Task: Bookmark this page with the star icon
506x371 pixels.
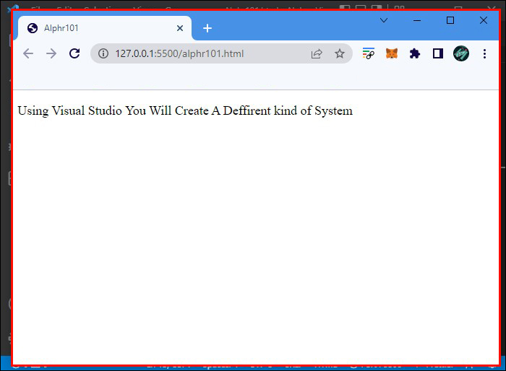Action: 339,53
